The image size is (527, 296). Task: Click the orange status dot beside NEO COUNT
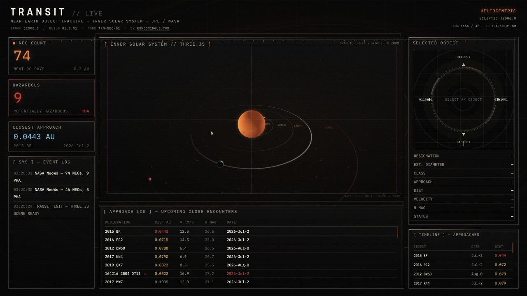pos(14,43)
